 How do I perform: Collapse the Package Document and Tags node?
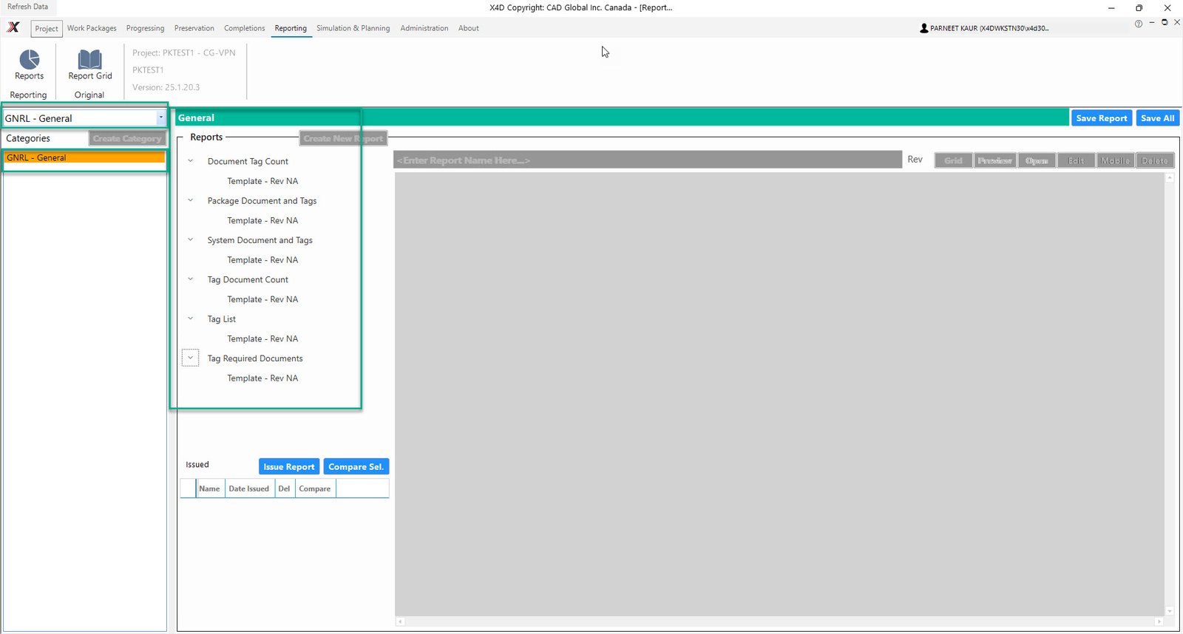pyautogui.click(x=190, y=200)
